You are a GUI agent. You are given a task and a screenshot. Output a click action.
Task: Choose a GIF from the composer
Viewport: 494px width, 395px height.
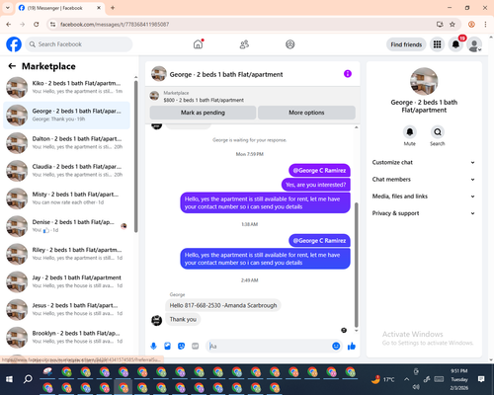pyautogui.click(x=196, y=346)
